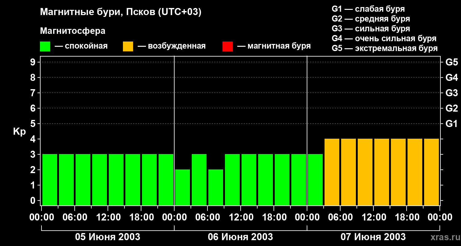Click the 12:00 tick label for 07 Июня
This screenshot has height=246, width=461.
tap(373, 217)
